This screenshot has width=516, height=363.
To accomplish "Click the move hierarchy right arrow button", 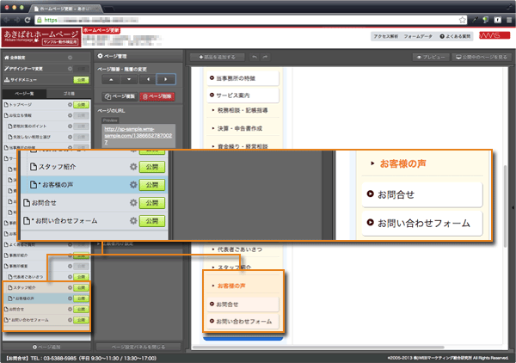I will click(x=165, y=79).
